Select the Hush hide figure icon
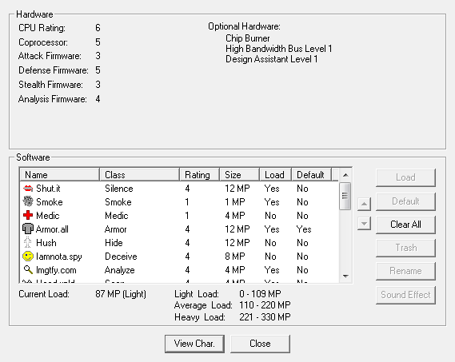 [x=27, y=242]
